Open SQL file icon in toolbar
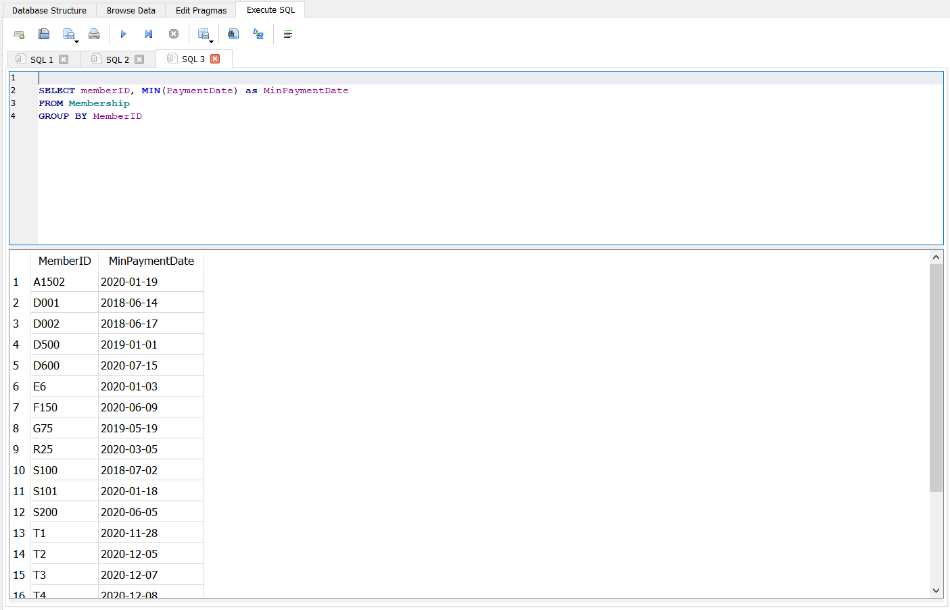Screen dimensions: 950x610 pos(44,34)
